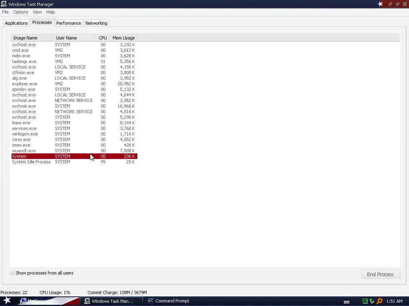Click Commit Charge status bar entry
Screen dimensions: 409x306
coord(117,292)
